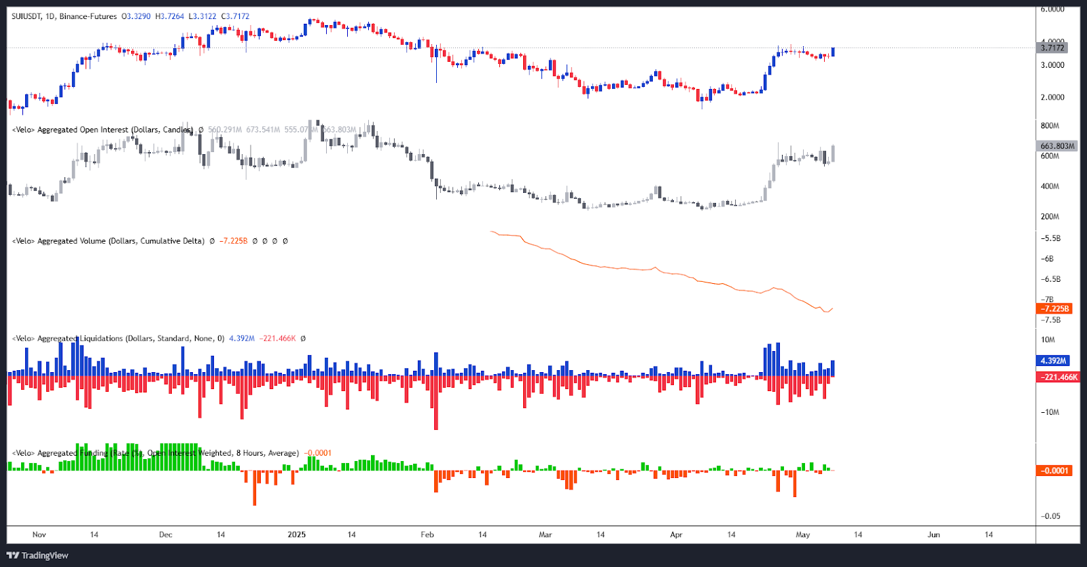Viewport: 1087px width, 567px height.
Task: Click the blue 4.392M liquidations label
Action: coord(1054,361)
